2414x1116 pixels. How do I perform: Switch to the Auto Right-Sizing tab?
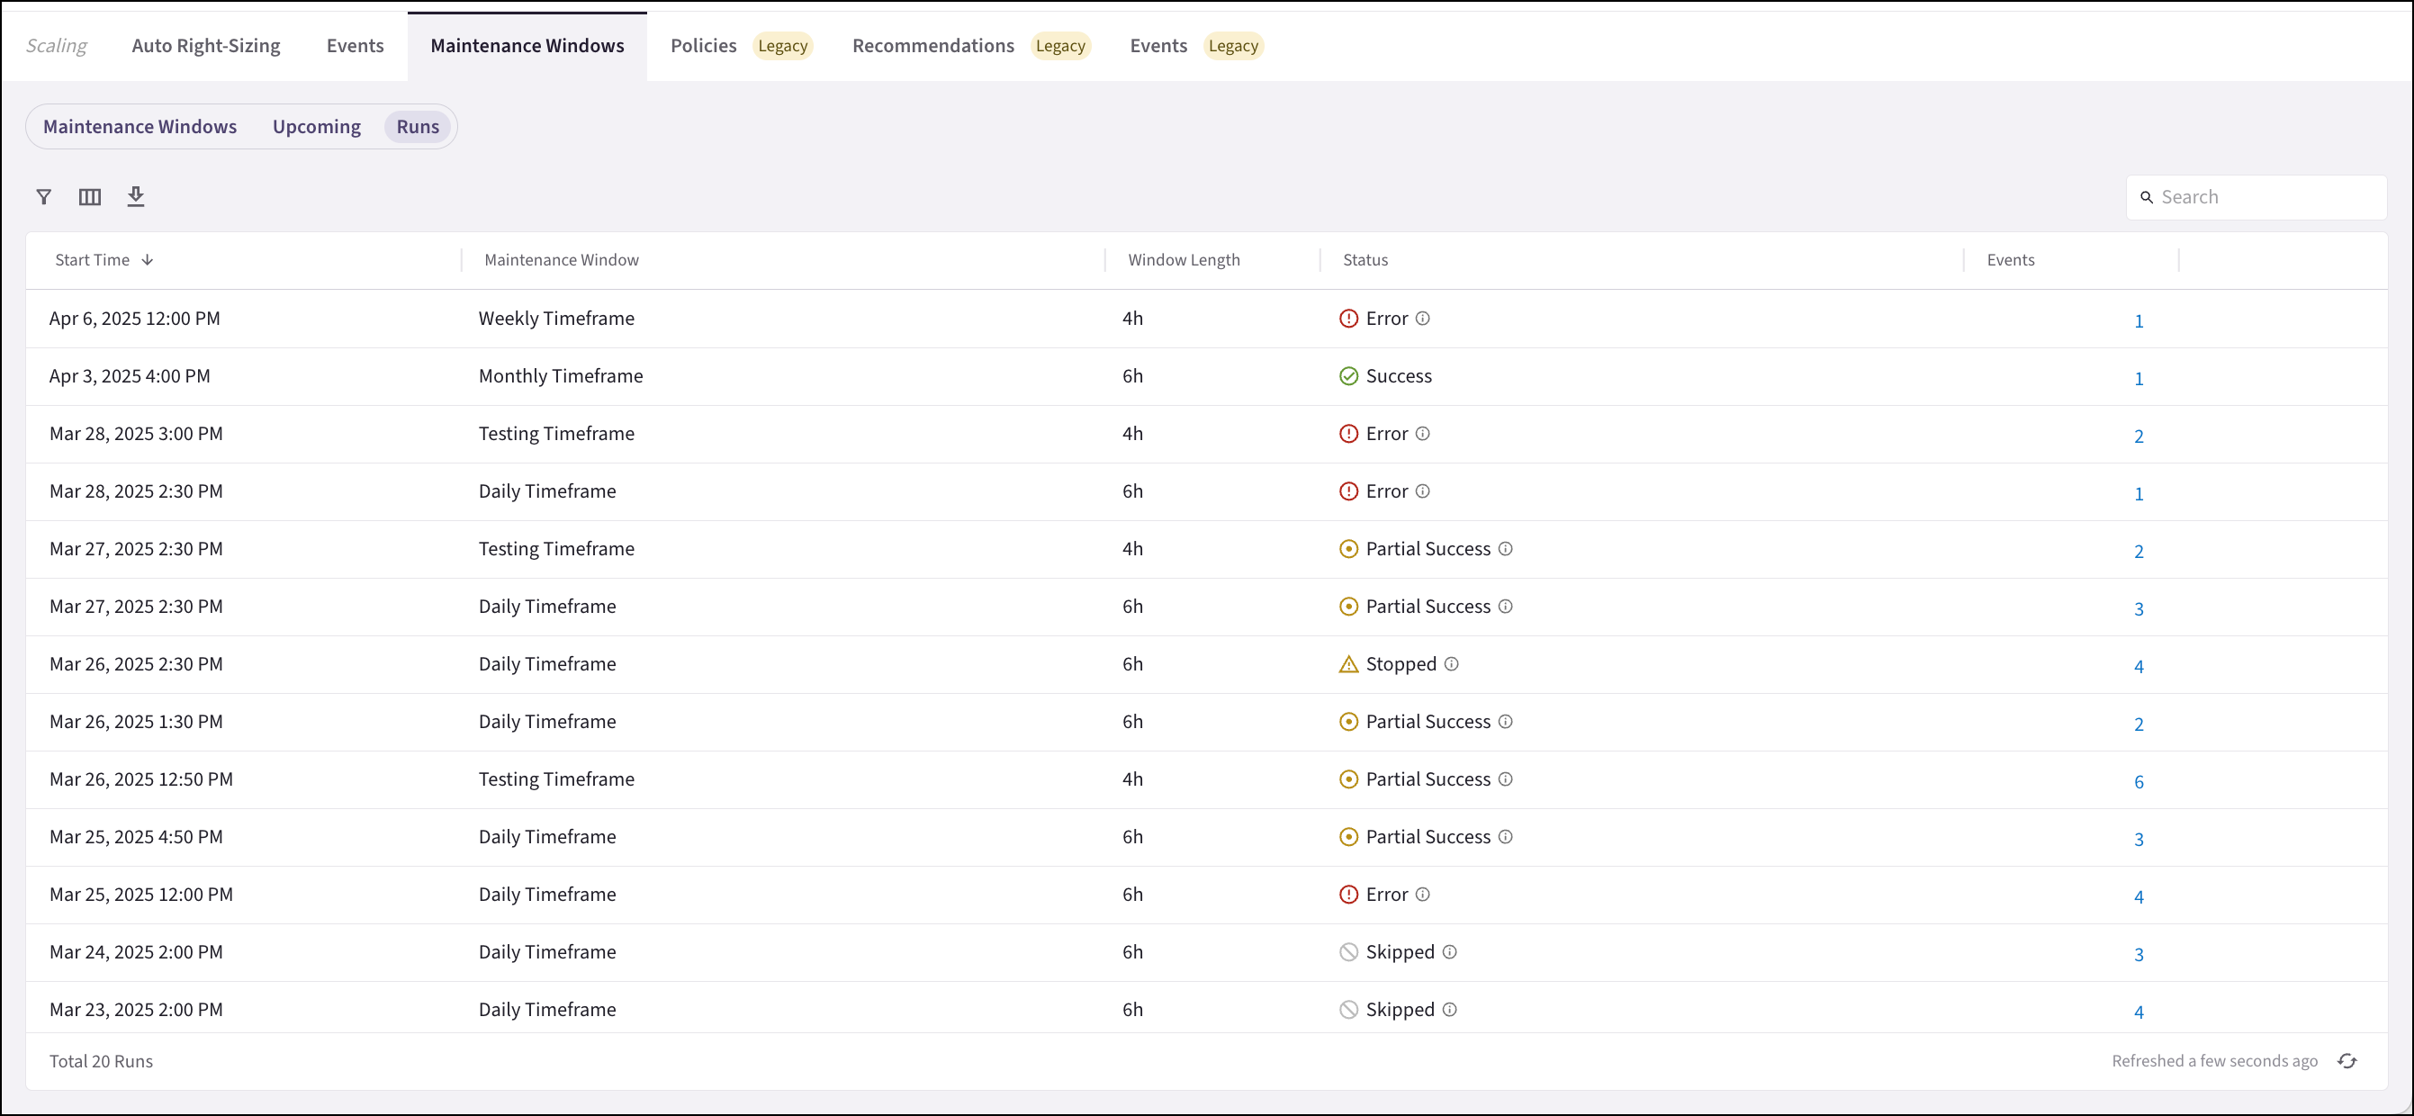pyautogui.click(x=205, y=45)
